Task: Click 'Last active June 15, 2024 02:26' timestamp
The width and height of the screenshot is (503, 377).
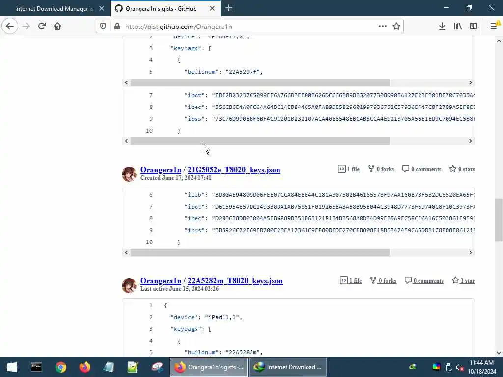Action: coord(179,289)
